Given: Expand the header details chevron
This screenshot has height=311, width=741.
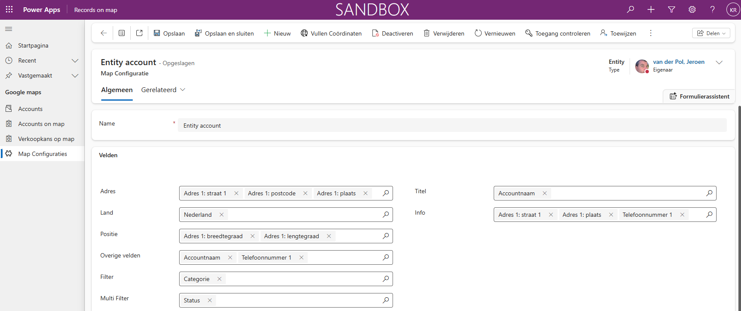Looking at the screenshot, I should (719, 63).
